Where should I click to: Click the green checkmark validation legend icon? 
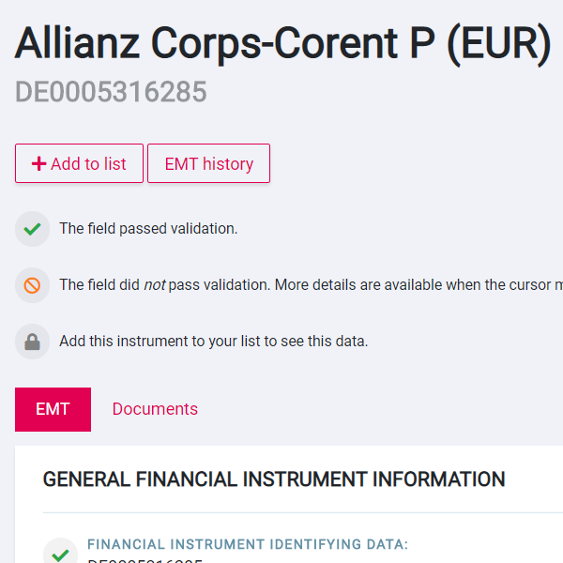(x=32, y=229)
